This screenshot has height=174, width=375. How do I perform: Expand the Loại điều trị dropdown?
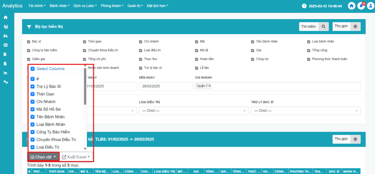(x=193, y=111)
